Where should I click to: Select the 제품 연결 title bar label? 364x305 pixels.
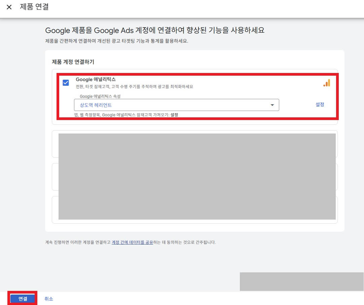(x=34, y=7)
